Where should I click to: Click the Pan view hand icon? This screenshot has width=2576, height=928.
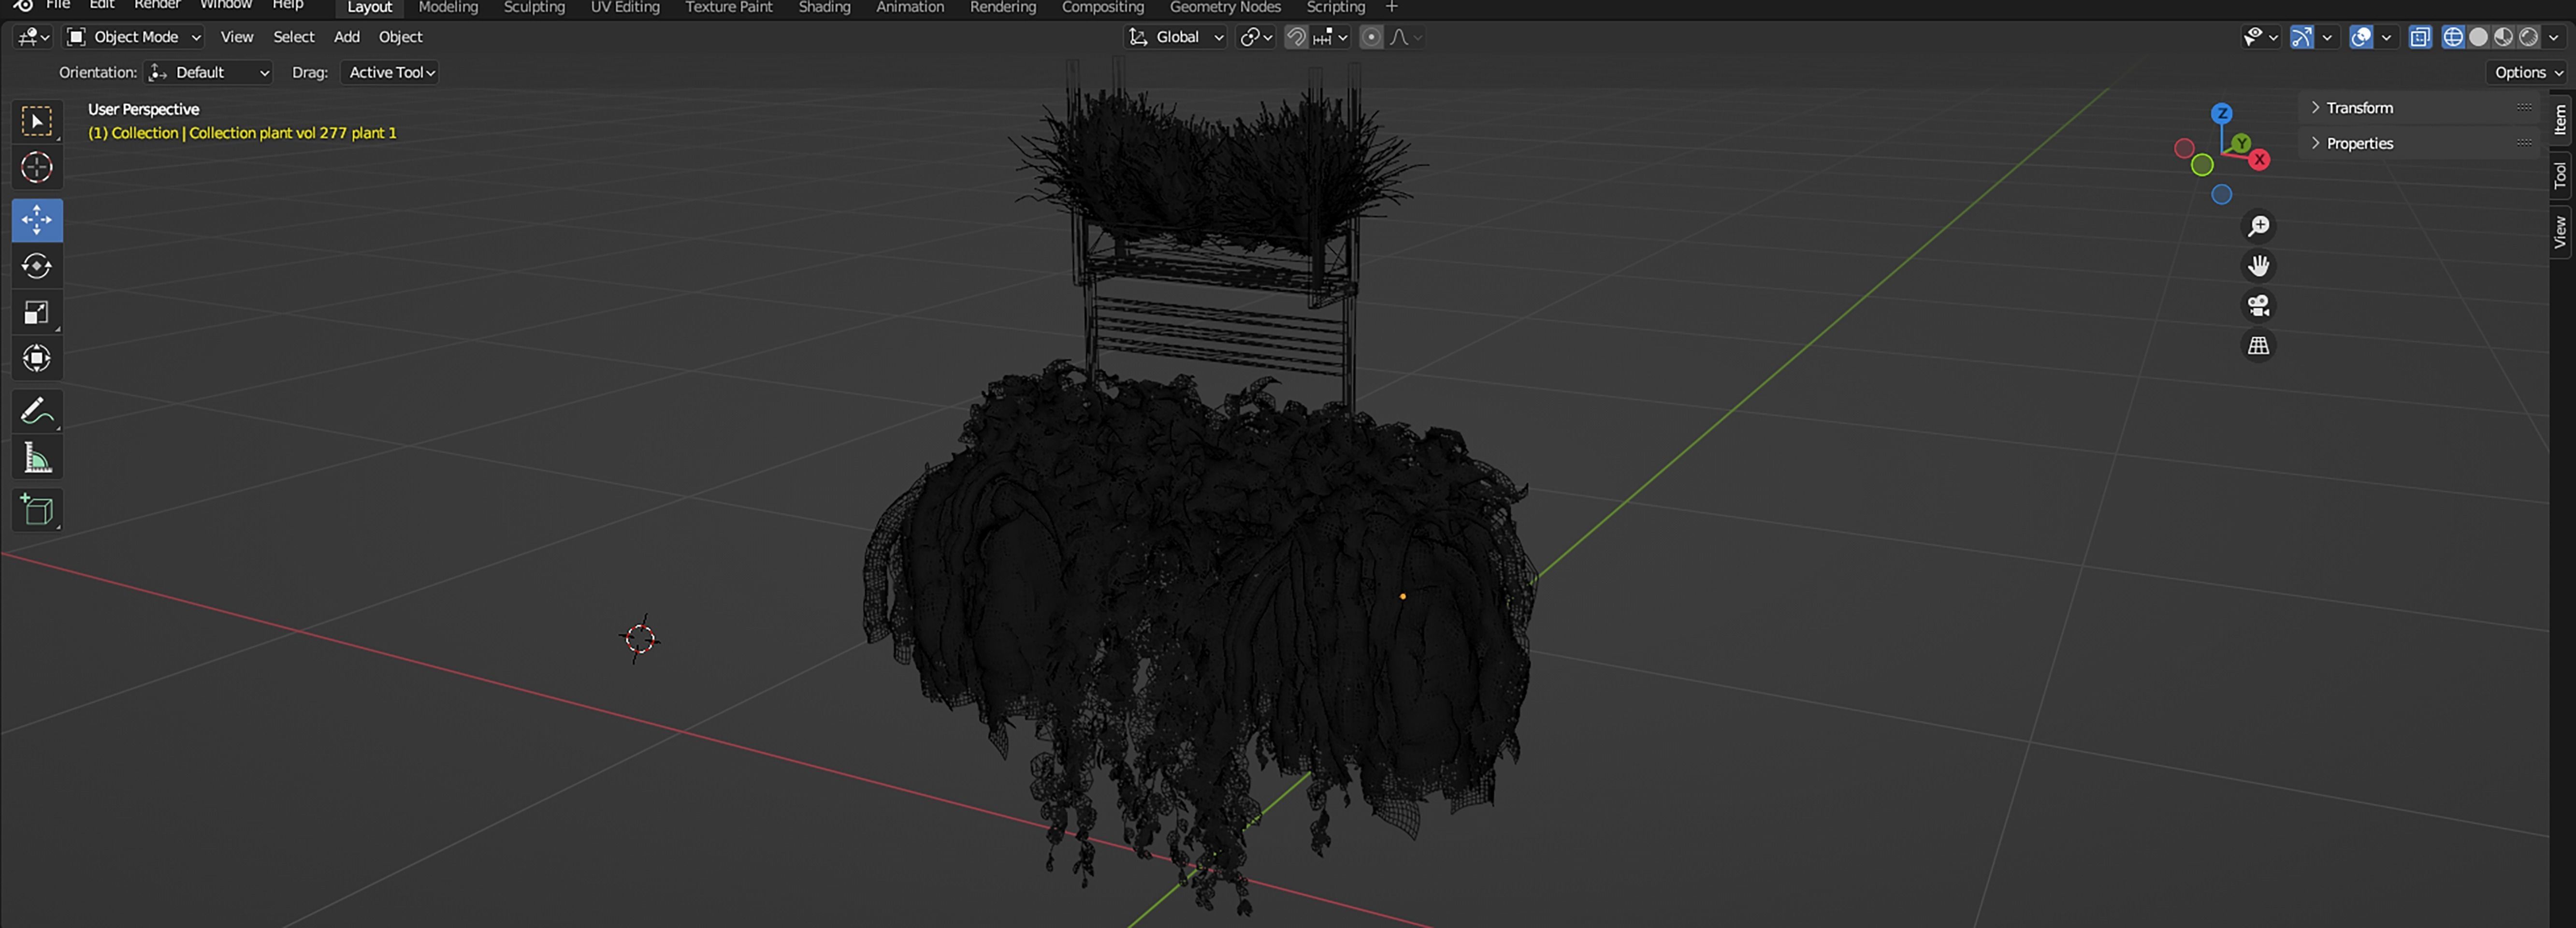point(2258,266)
